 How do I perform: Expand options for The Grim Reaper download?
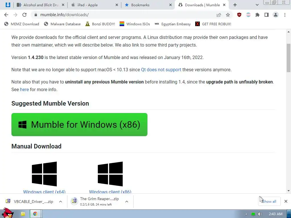click(x=127, y=202)
